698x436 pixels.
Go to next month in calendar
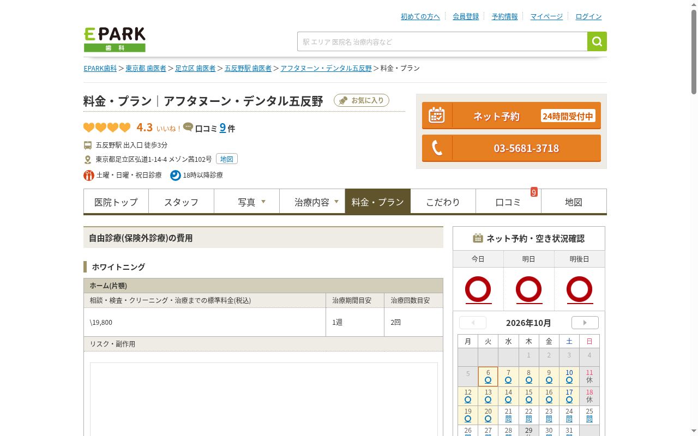tap(585, 323)
